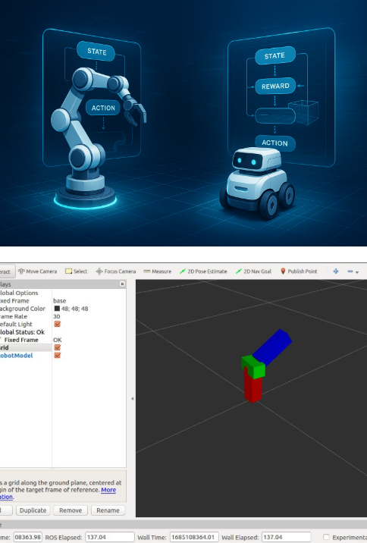The width and height of the screenshot is (367, 543).
Task: Activate the Select tool
Action: [x=77, y=271]
